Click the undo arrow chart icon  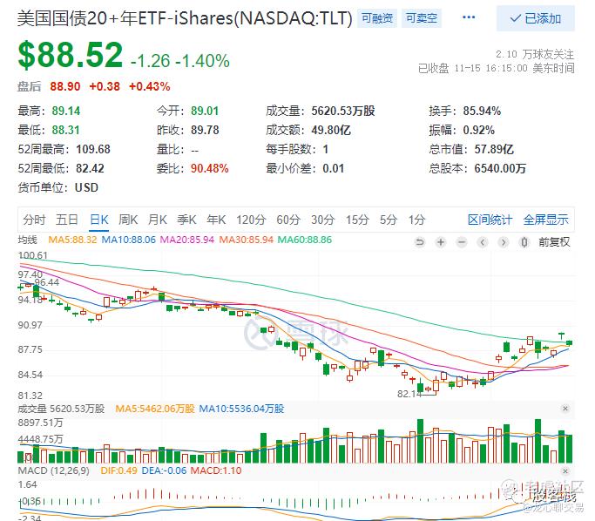(x=420, y=242)
